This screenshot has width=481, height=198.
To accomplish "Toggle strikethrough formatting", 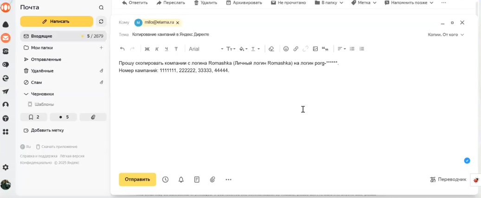I will (x=176, y=49).
